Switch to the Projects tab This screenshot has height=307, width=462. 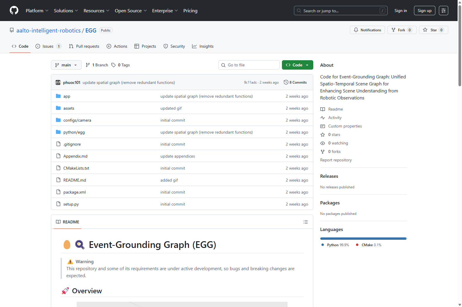tap(145, 46)
